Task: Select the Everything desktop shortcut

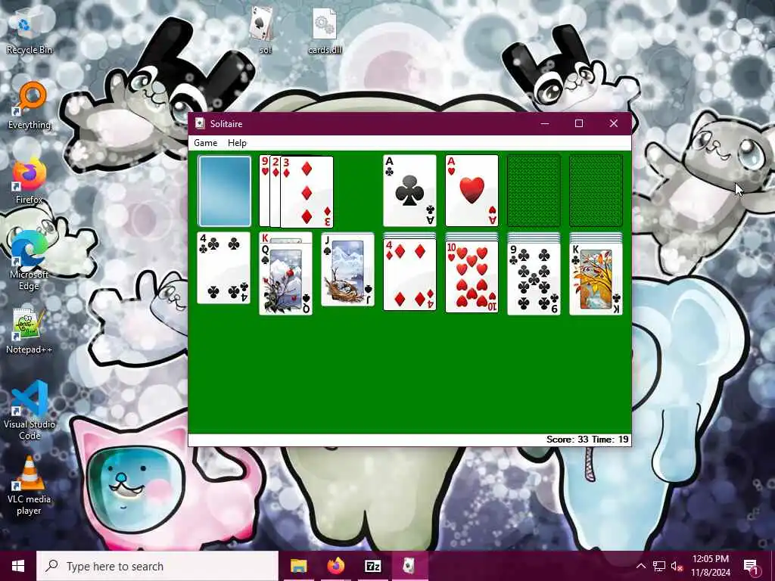Action: pos(30,106)
